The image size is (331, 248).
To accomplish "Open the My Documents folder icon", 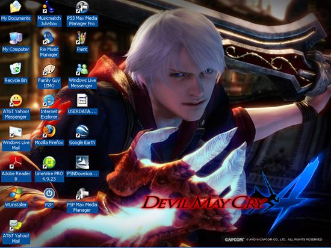I will 16,7.
